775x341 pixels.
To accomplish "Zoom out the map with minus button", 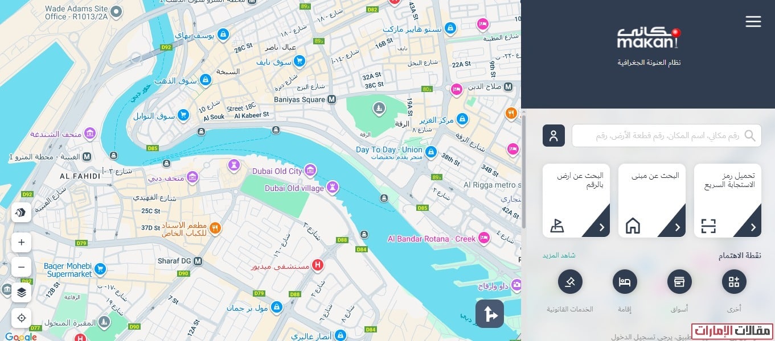I will pos(22,267).
